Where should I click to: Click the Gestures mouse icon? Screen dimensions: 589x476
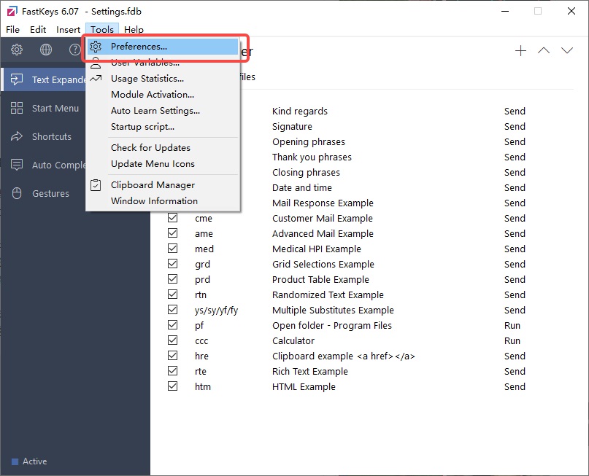17,193
